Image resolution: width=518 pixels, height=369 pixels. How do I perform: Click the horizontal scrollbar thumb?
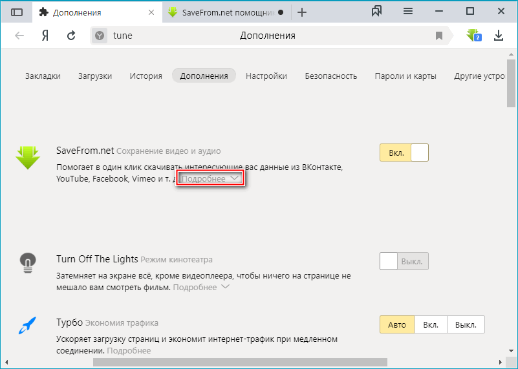coord(240,362)
